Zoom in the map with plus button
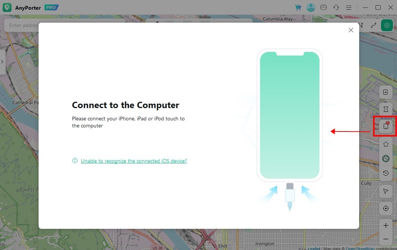This screenshot has width=397, height=250. tap(385, 225)
